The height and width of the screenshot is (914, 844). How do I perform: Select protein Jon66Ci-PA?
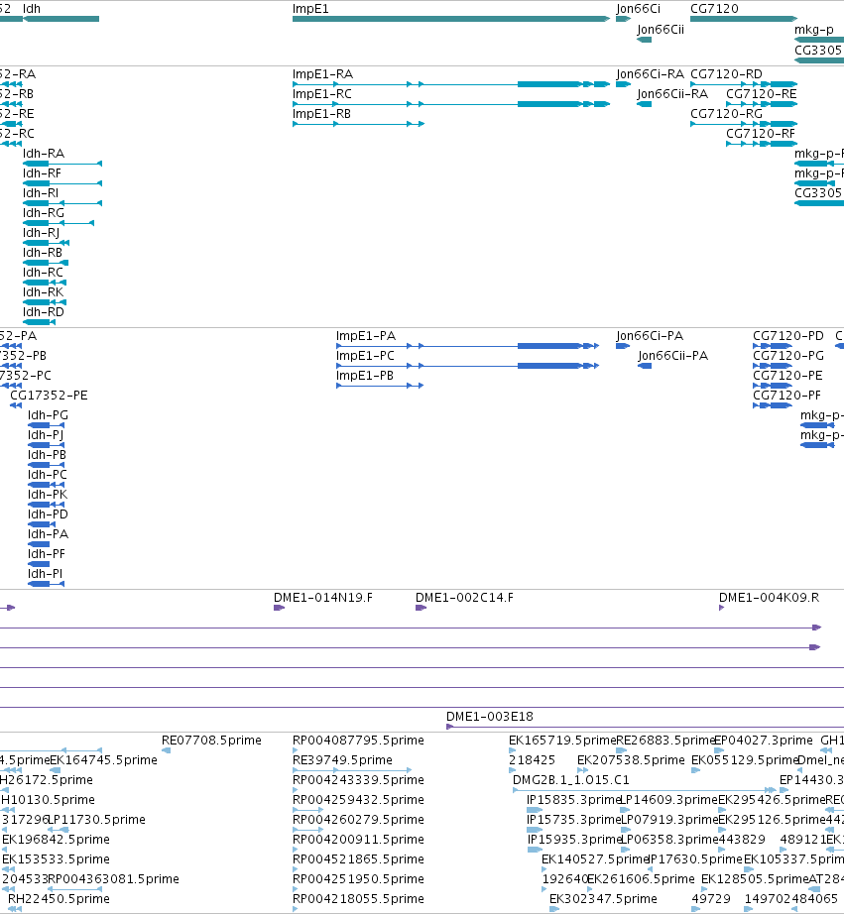623,346
